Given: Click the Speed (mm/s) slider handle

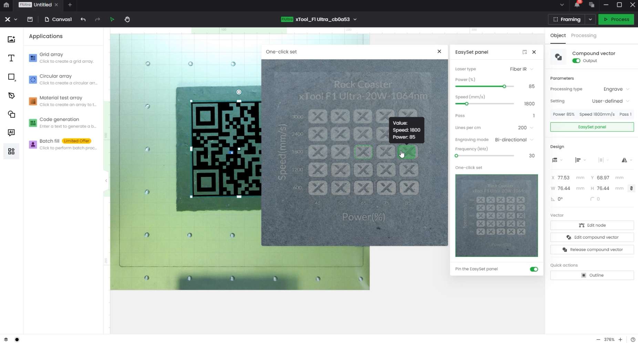Looking at the screenshot, I should [x=467, y=104].
